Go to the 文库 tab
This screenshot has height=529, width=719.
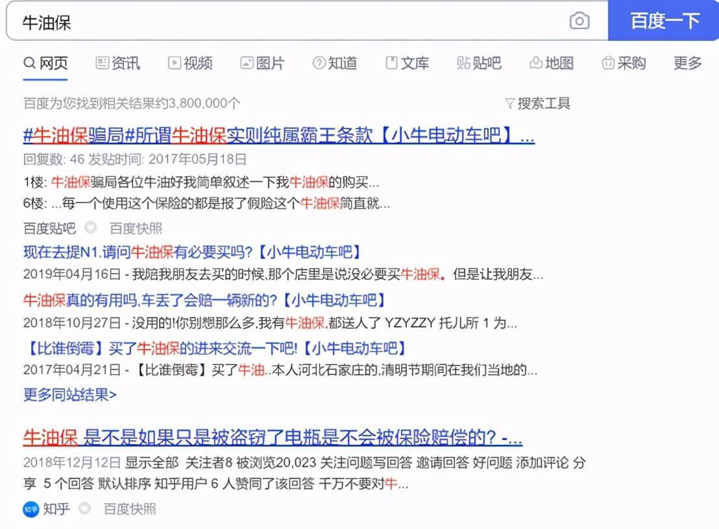point(407,63)
